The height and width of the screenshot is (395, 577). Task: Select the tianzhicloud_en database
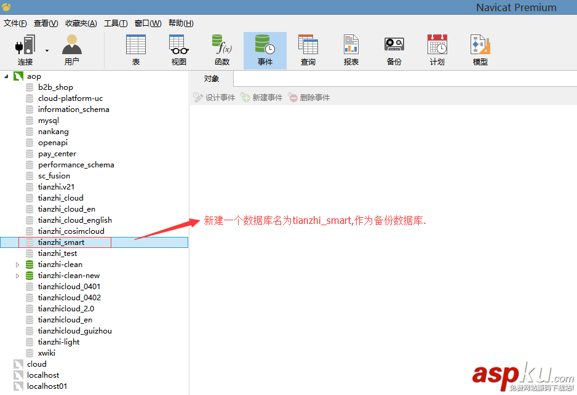65,320
